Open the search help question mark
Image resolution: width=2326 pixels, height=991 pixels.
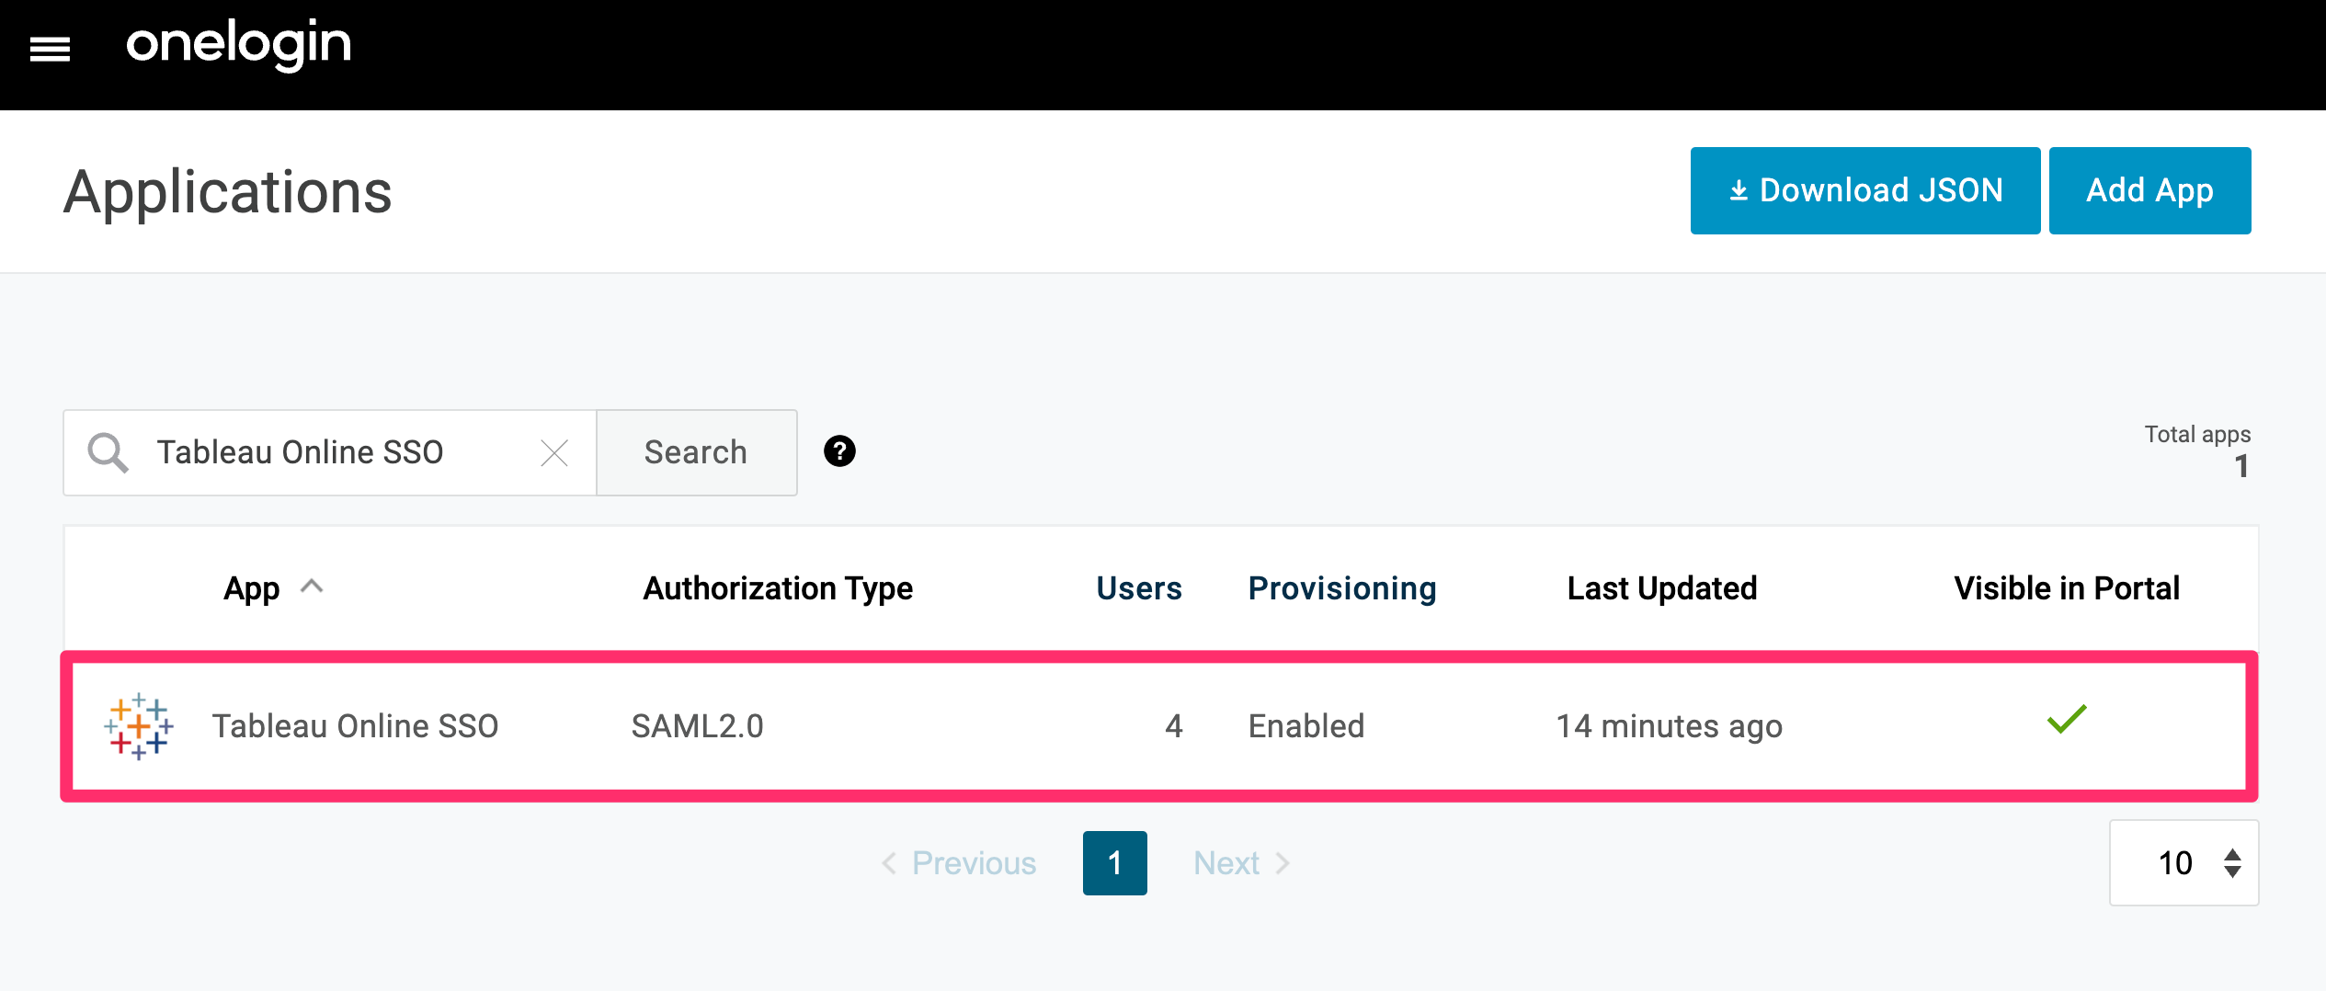coord(839,451)
